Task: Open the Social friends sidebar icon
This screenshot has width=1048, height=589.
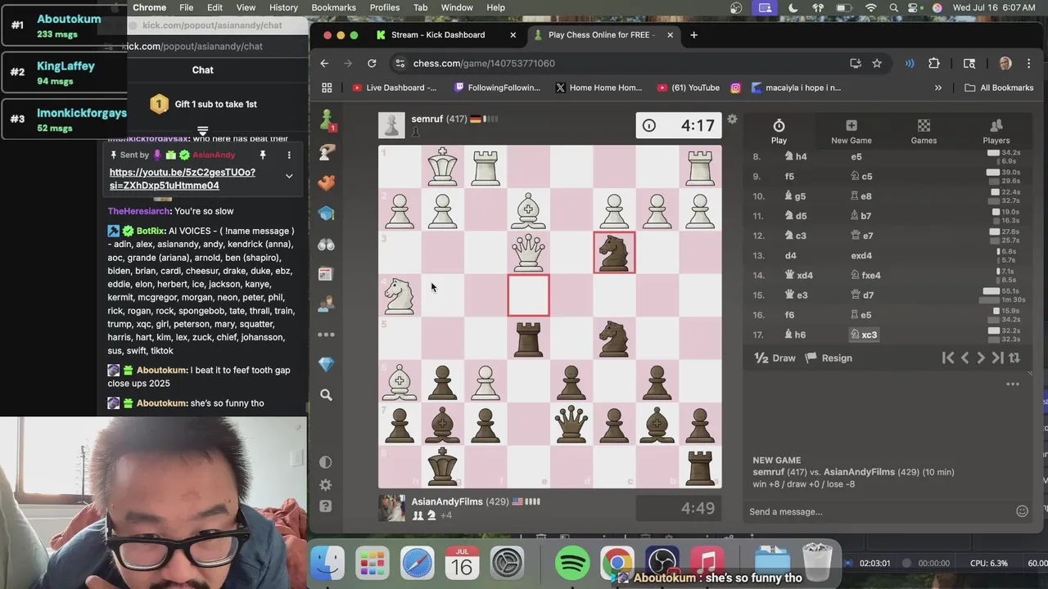Action: click(x=327, y=304)
